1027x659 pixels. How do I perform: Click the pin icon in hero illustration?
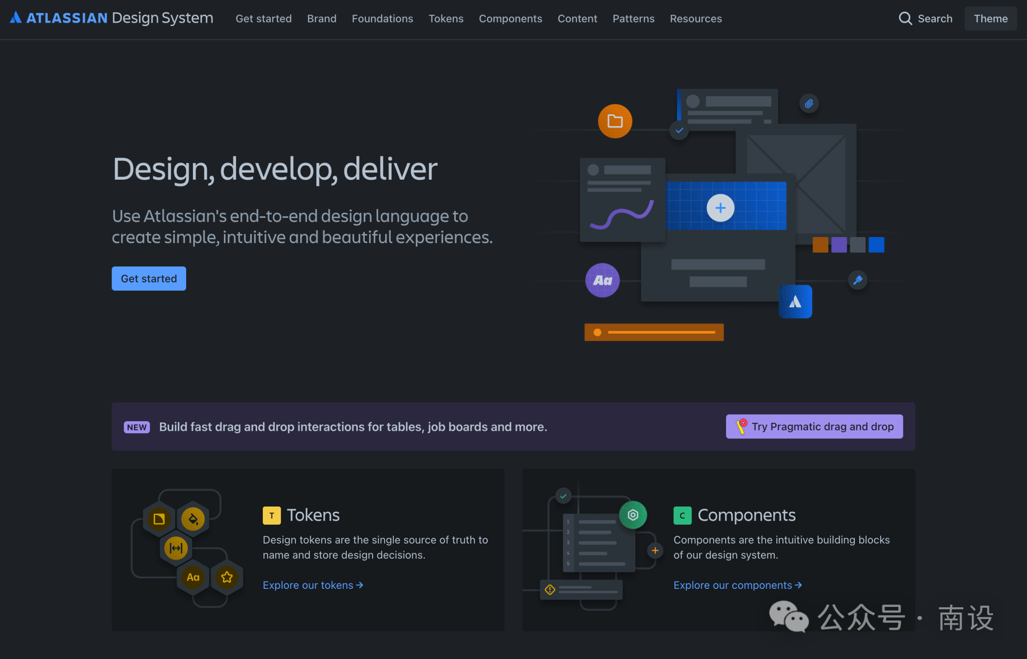point(858,280)
